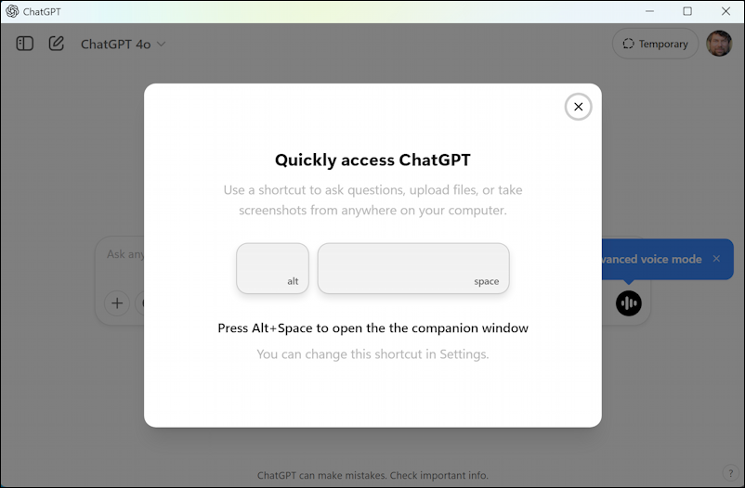
Task: Open the help question mark button
Action: coord(730,473)
